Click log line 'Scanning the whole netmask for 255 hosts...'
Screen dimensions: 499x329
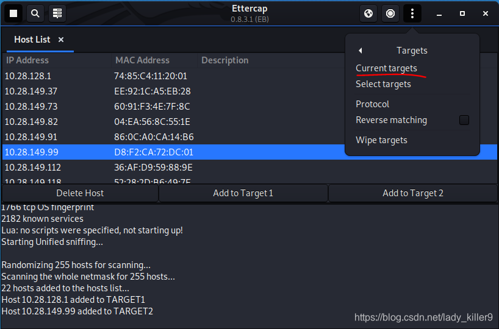88,277
